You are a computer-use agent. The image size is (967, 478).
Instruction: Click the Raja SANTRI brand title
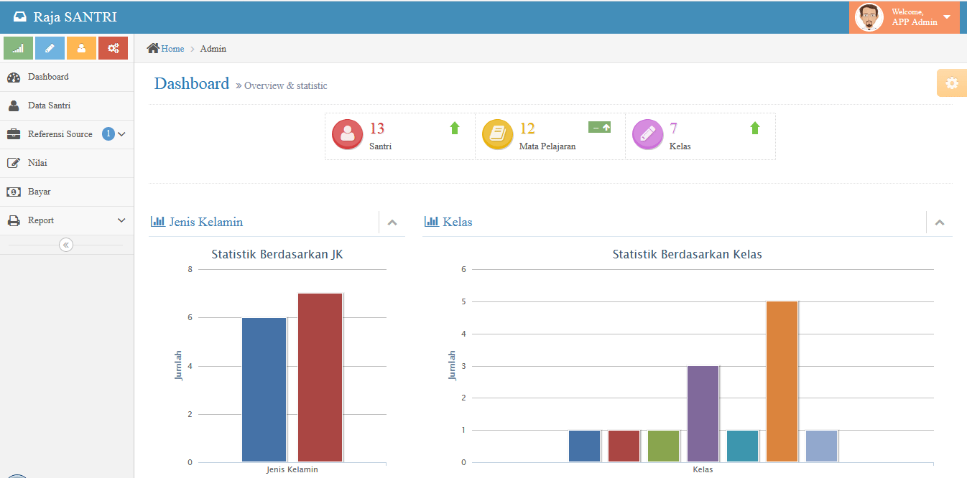click(x=75, y=17)
